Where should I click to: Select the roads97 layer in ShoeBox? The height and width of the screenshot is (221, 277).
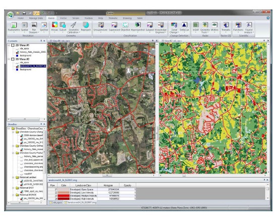(x=28, y=174)
